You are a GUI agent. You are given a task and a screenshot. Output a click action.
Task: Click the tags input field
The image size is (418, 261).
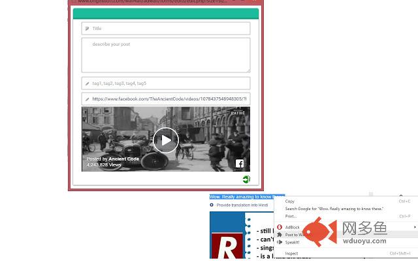pos(165,84)
